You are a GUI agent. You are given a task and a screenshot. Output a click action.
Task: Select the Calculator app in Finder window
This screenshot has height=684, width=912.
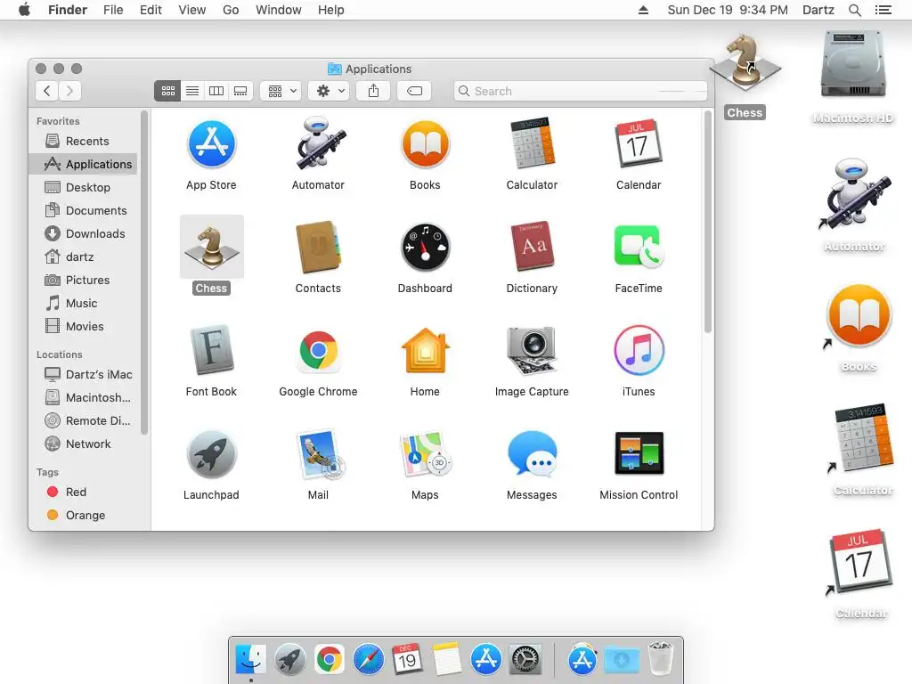[532, 143]
